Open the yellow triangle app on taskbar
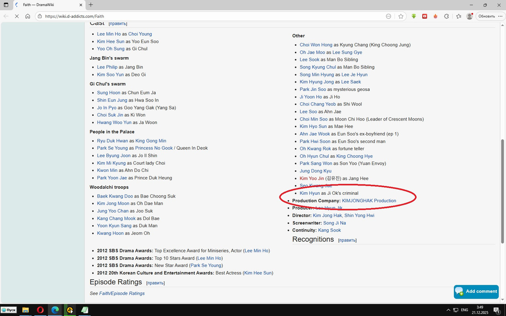This screenshot has width=506, height=316. point(70,310)
